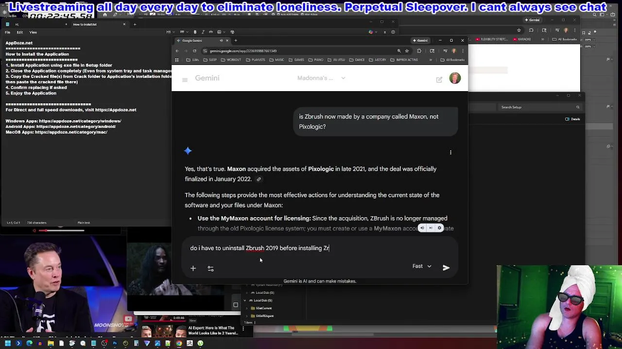Viewport: 622px width, 349px height.
Task: Collapse Local Disk (G:) tree node
Action: point(245,301)
